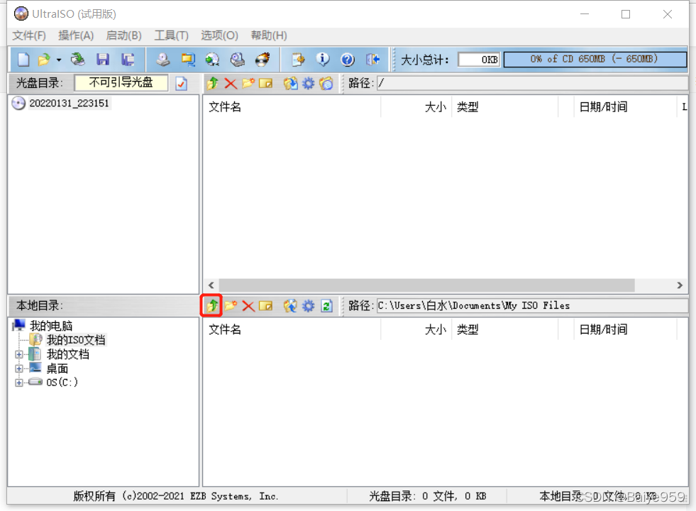
Task: Select disc volume 20220131_223151 in tree
Action: (x=69, y=103)
